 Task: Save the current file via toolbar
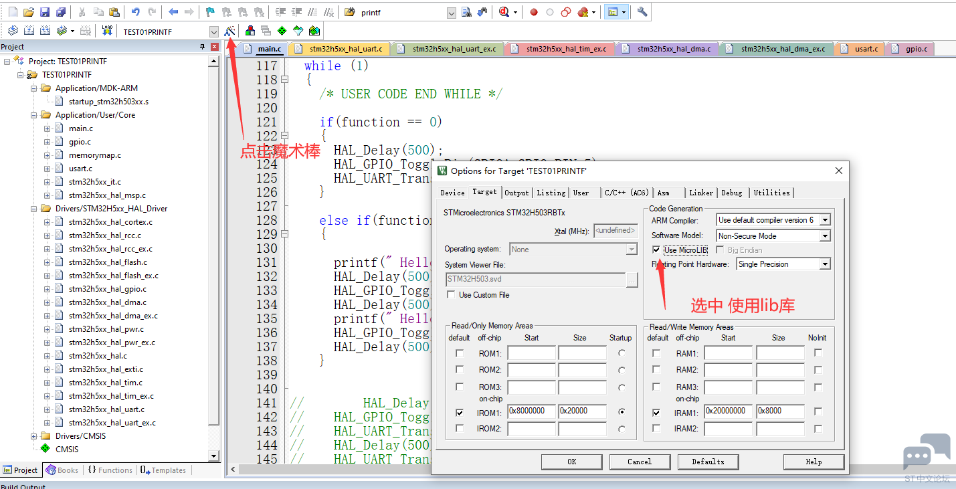45,12
